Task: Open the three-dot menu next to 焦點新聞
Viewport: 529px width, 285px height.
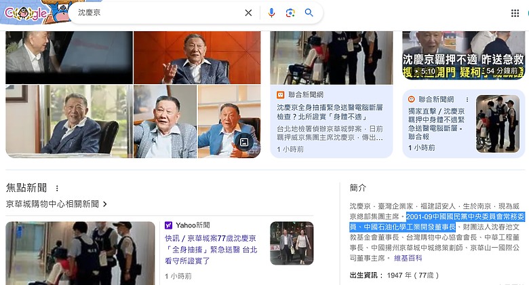Action: [x=57, y=188]
